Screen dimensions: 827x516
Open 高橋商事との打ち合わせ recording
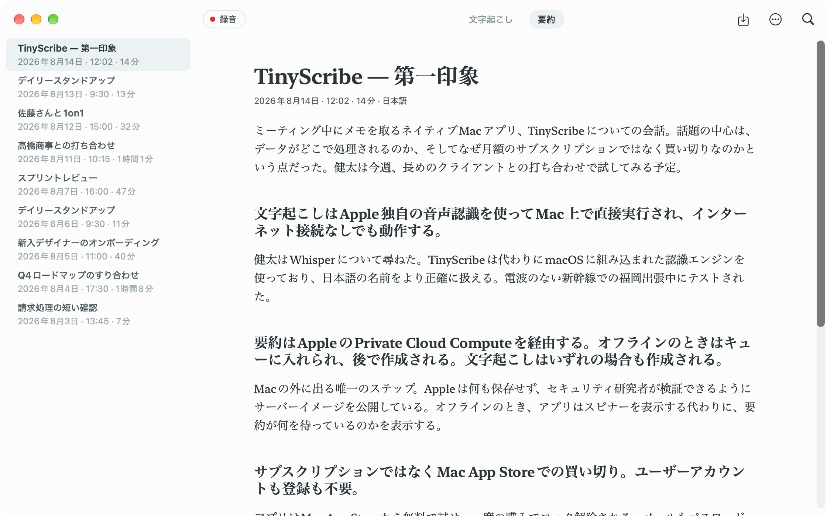(x=98, y=152)
